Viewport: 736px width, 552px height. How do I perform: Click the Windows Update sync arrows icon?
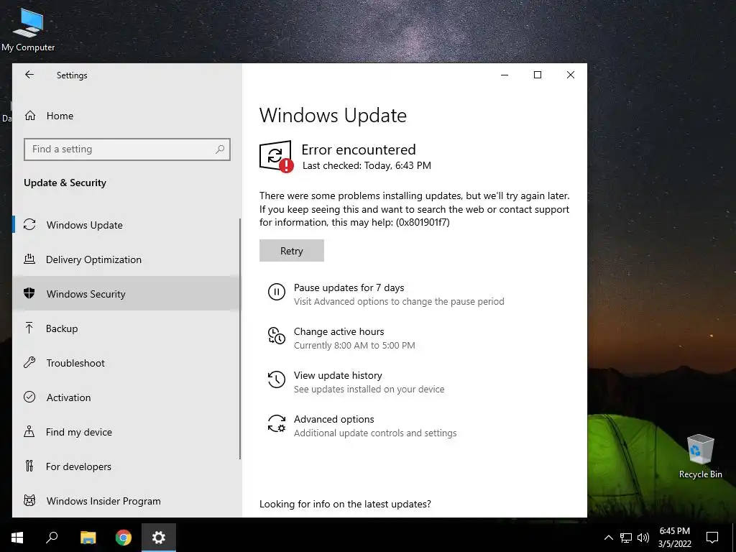click(x=29, y=224)
